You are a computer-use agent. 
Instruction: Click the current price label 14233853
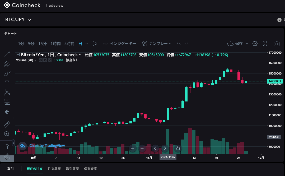[x=275, y=81]
